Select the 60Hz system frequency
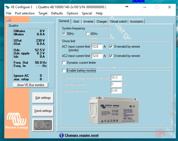This screenshot has height=141, width=178. click(x=88, y=33)
